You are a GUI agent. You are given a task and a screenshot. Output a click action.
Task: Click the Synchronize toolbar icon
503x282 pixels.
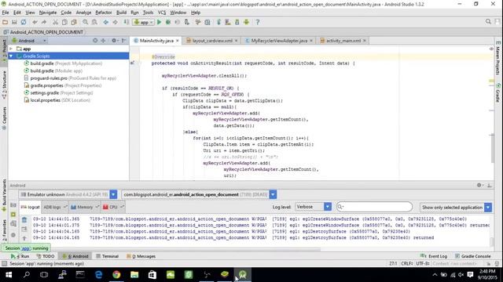[24, 22]
